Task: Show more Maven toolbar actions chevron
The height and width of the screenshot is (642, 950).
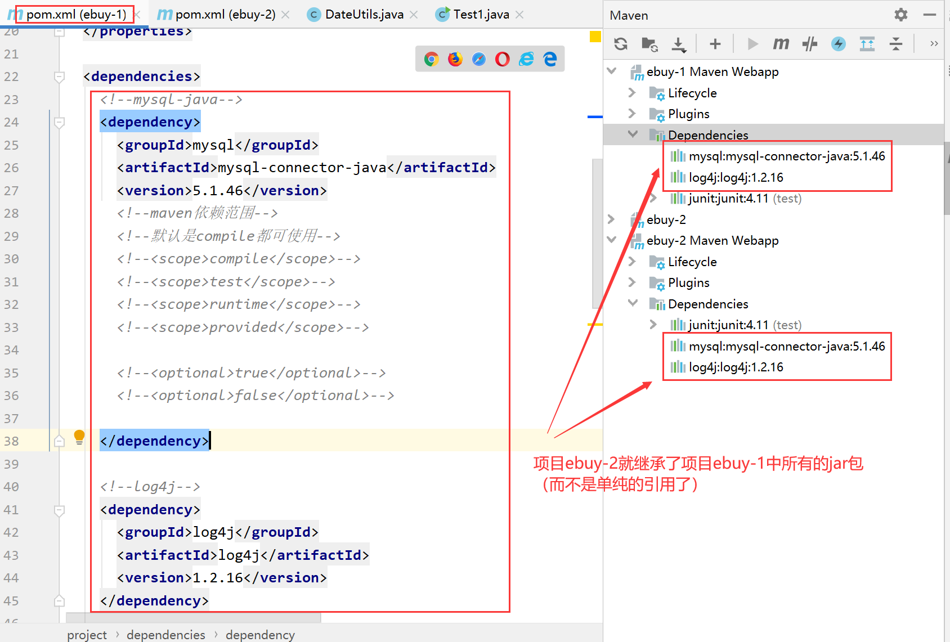Action: tap(934, 44)
